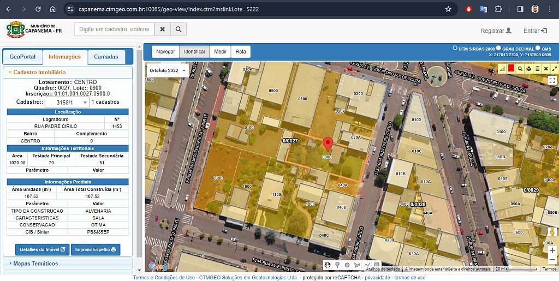Click Detalhes do Imóvel button
This screenshot has height=281, width=559.
43,249
